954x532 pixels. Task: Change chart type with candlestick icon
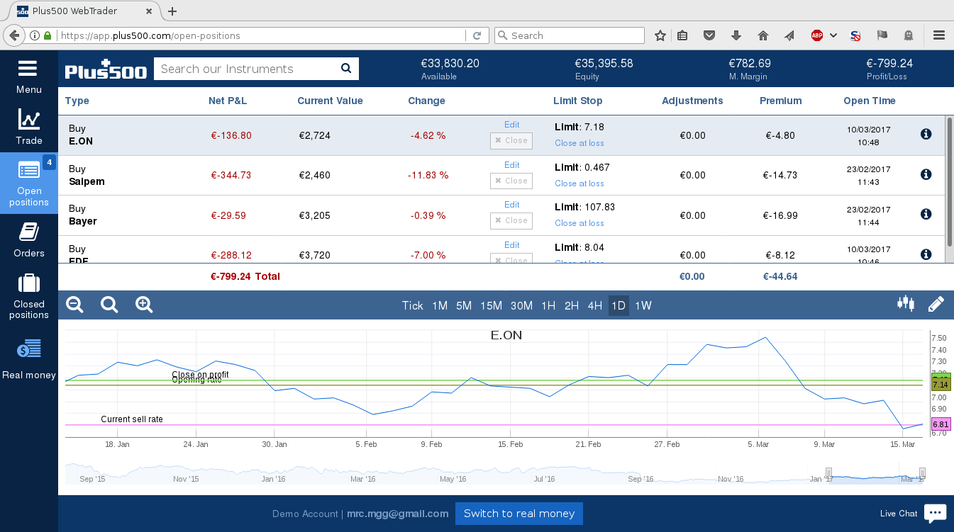tap(906, 304)
